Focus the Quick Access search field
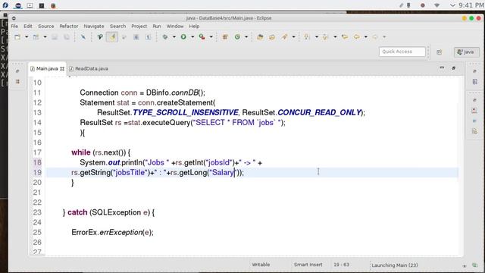Screen dimensions: 485x273 [402, 52]
